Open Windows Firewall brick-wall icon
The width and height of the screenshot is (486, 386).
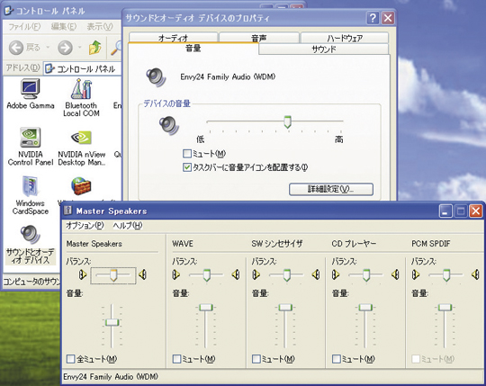point(81,185)
